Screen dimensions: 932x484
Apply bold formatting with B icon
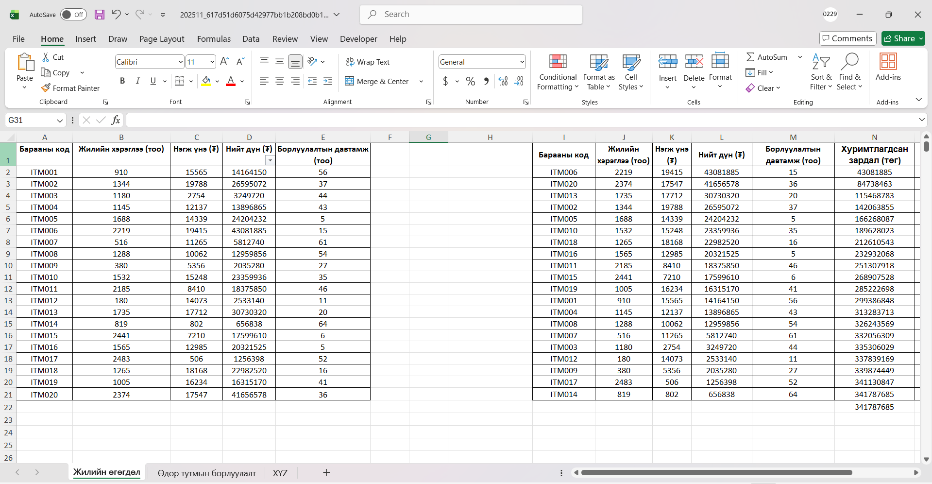122,81
